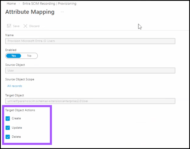Viewport: 190px width, 149px height.
Task: Click the Target Object Actions label
Action: coord(20,110)
